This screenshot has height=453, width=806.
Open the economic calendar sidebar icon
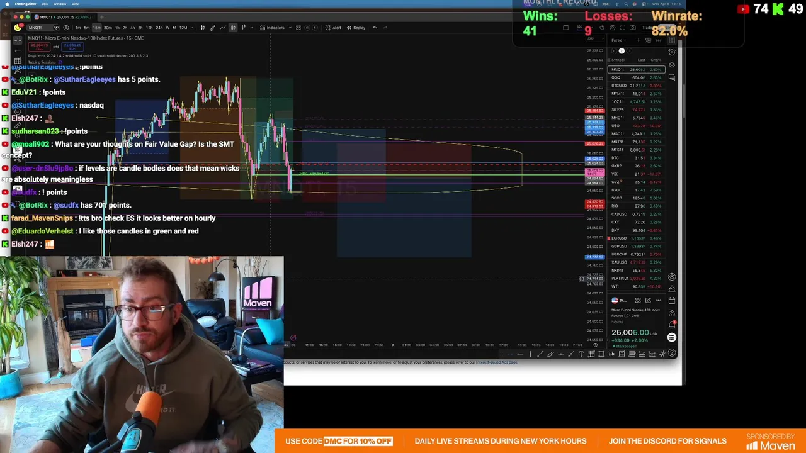[672, 300]
